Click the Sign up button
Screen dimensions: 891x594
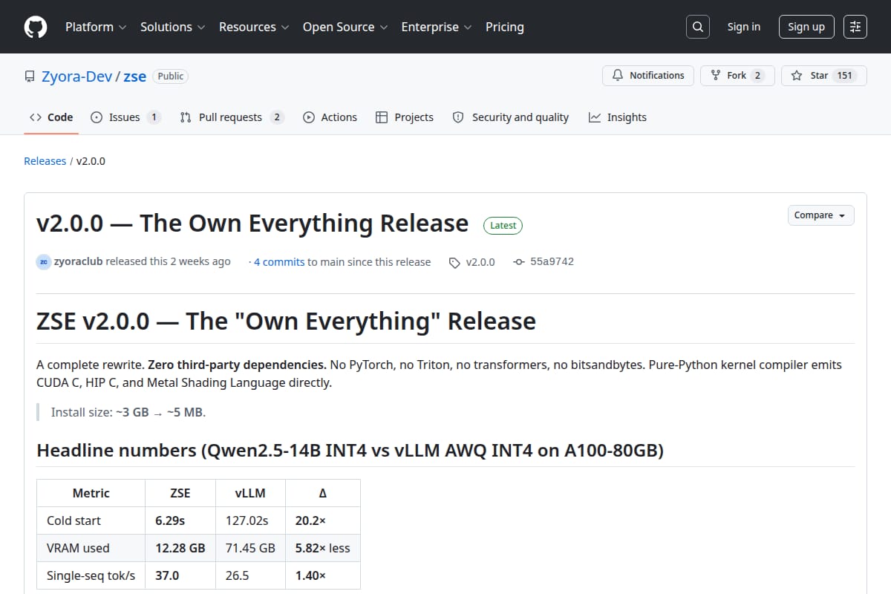[x=806, y=27]
